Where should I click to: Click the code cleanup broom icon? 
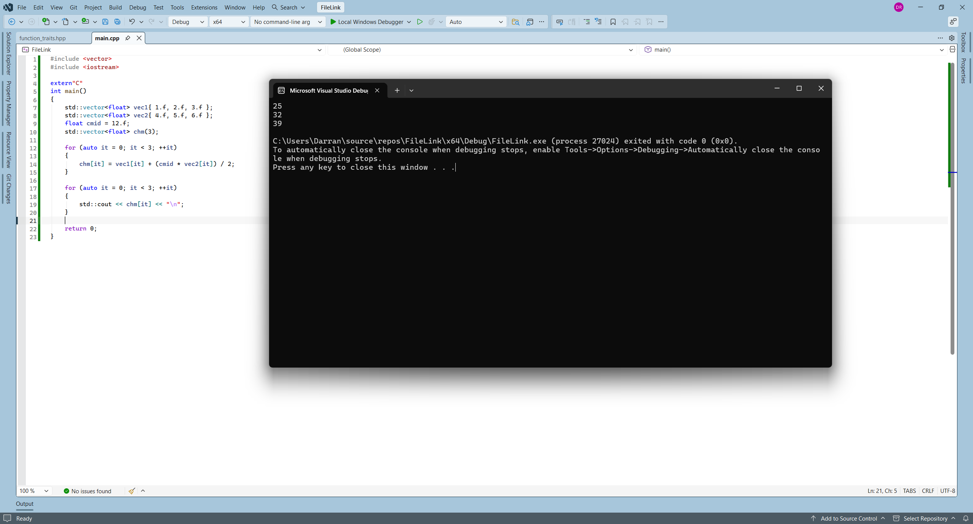(x=132, y=491)
